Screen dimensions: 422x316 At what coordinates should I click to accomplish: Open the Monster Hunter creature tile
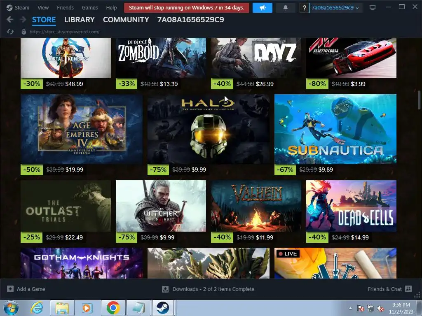[209, 263]
